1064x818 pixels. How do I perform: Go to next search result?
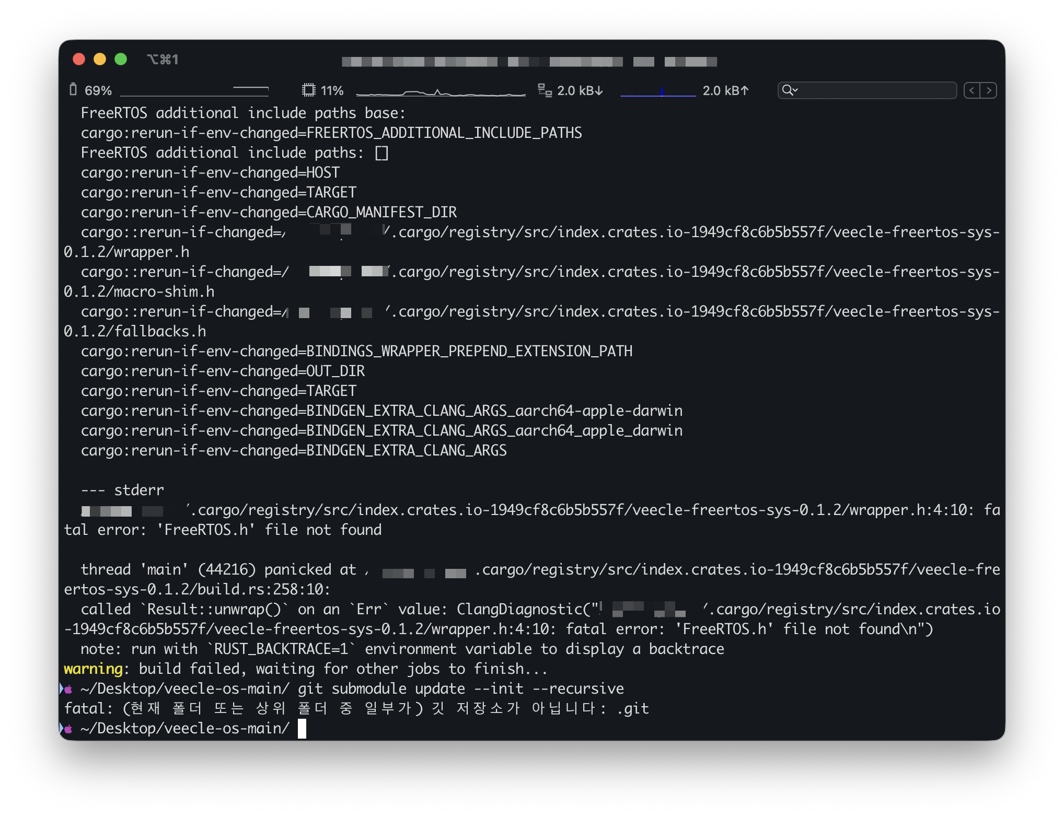(989, 90)
